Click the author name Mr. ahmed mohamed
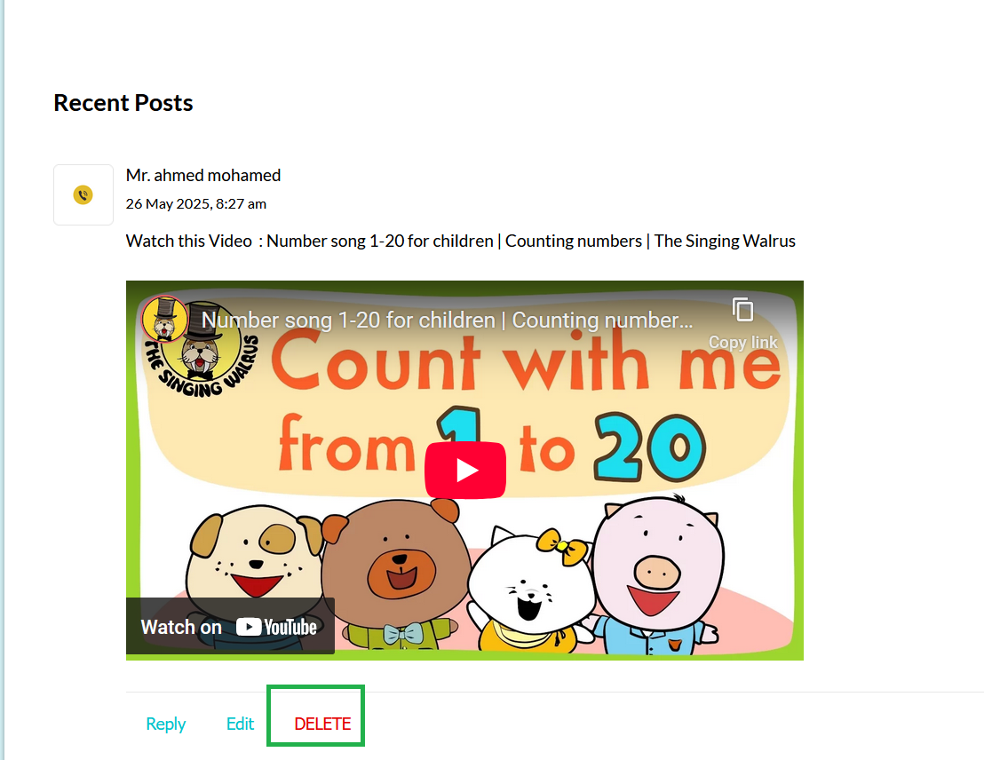This screenshot has width=984, height=760. (x=203, y=175)
